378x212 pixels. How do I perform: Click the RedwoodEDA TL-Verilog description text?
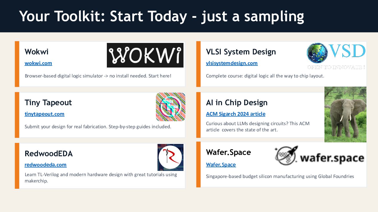coord(101,177)
